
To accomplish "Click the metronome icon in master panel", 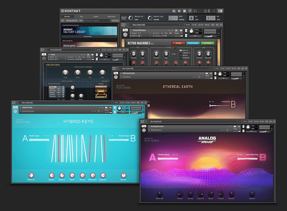I will [191, 18].
